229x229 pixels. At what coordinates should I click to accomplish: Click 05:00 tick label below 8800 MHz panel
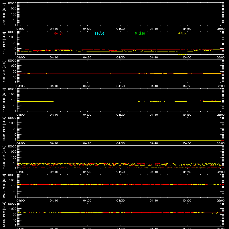tap(220, 201)
